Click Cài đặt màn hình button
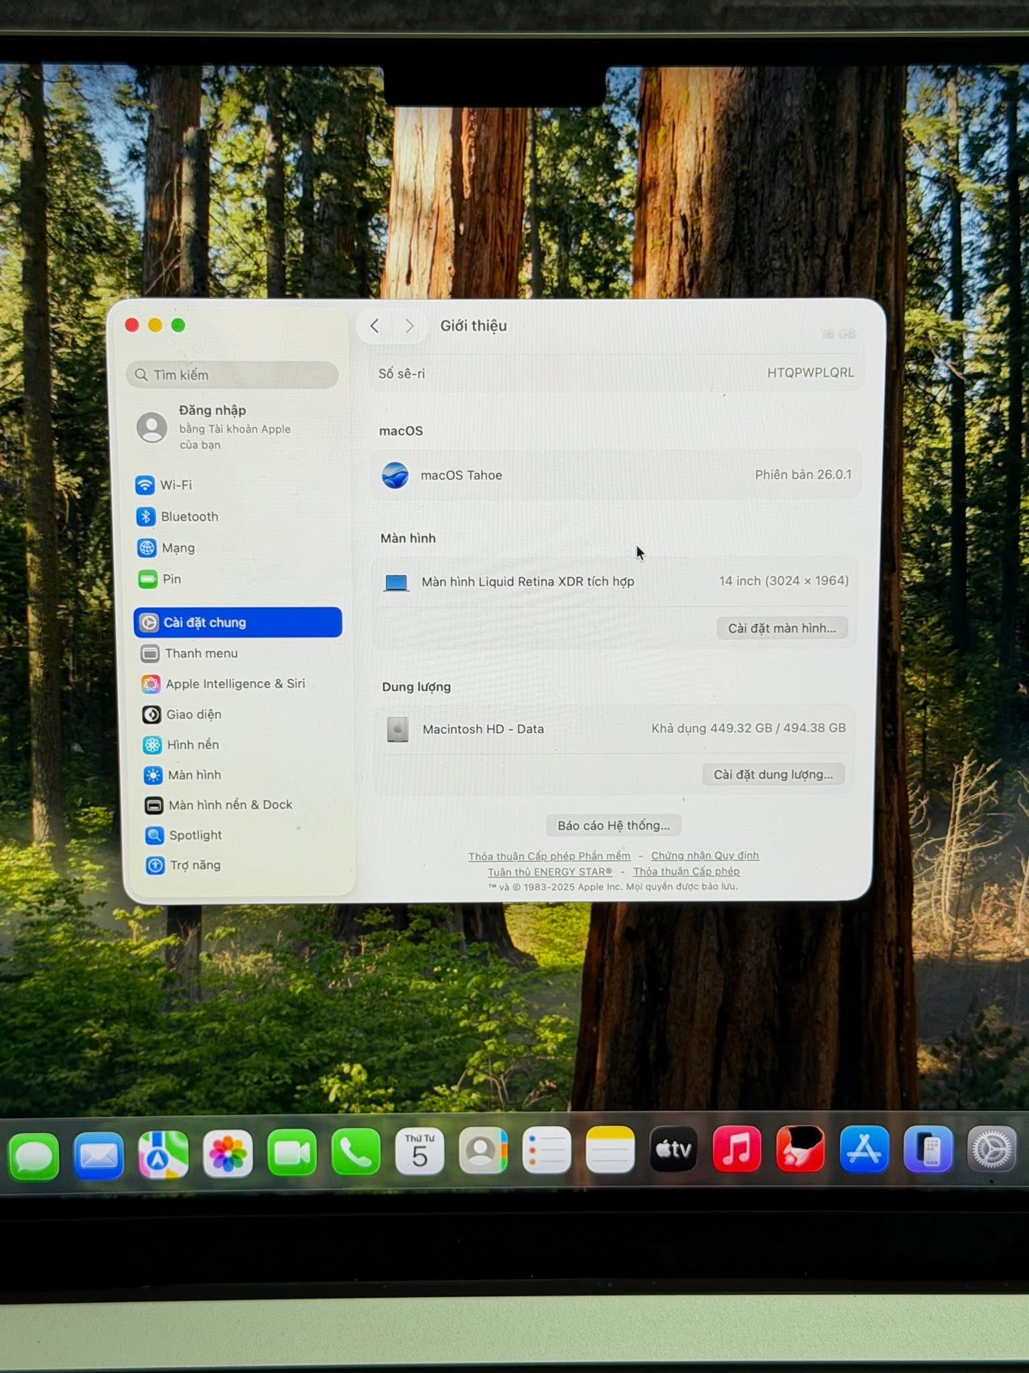Image resolution: width=1029 pixels, height=1373 pixels. tap(782, 628)
